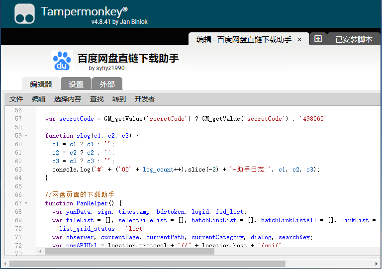This screenshot has width=382, height=269.
Task: Collapse the PanHelper function at line 67
Action: (26, 203)
